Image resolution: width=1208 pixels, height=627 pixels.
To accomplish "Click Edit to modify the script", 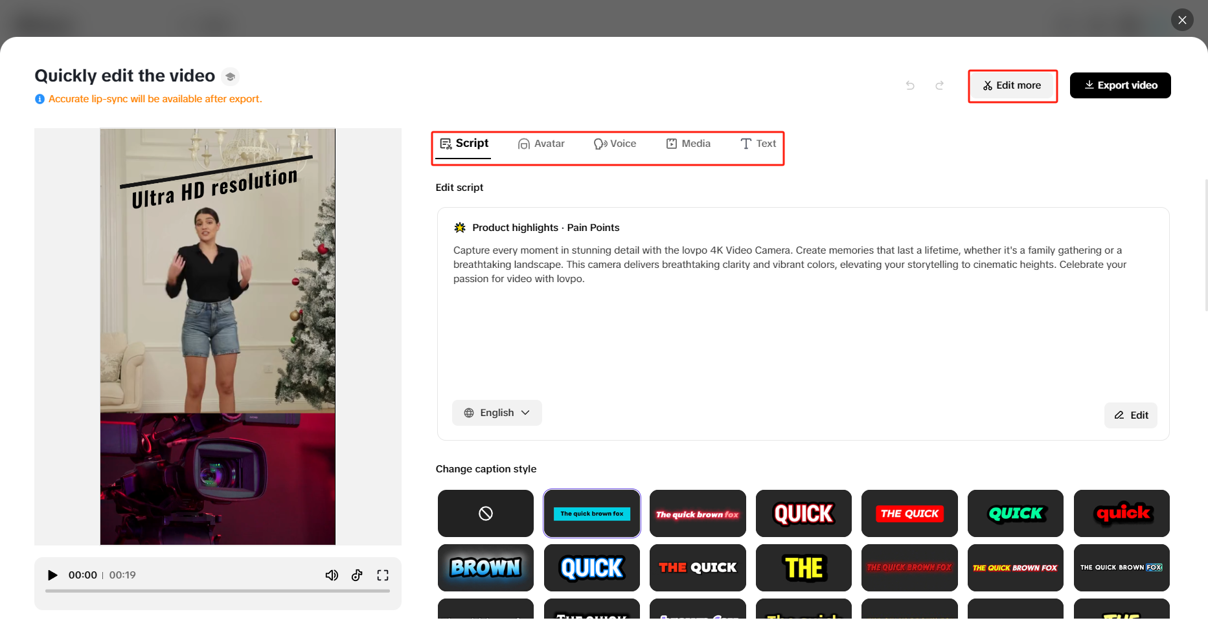I will (1130, 415).
